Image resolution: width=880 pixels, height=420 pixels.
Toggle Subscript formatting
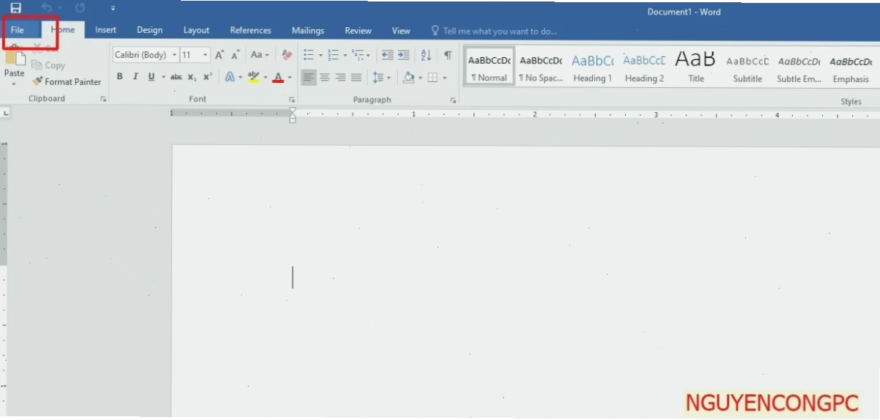191,77
